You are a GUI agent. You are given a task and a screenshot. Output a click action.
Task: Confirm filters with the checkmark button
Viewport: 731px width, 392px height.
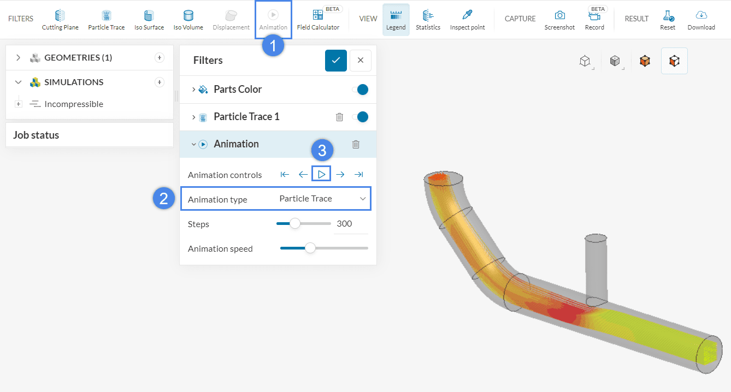[x=336, y=61]
